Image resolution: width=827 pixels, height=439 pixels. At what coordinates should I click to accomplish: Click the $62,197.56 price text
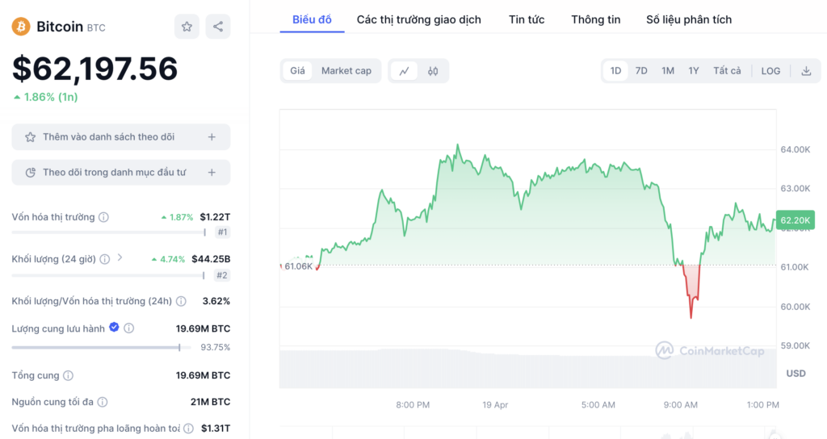pyautogui.click(x=95, y=69)
